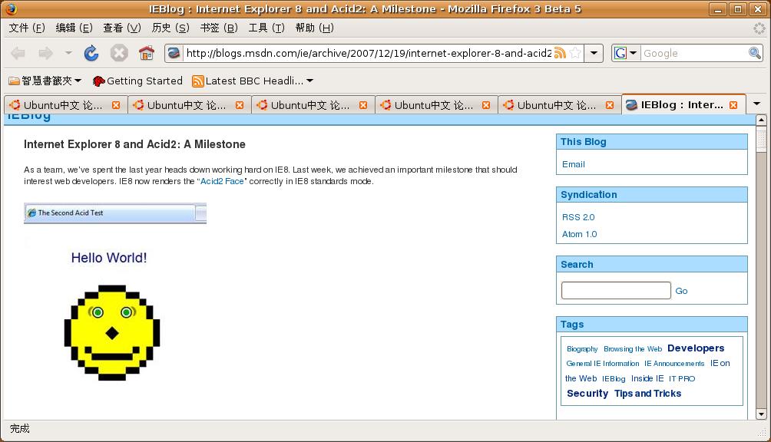Click the site identity icon in address bar
Screen dimensions: 771x442
[x=174, y=52]
